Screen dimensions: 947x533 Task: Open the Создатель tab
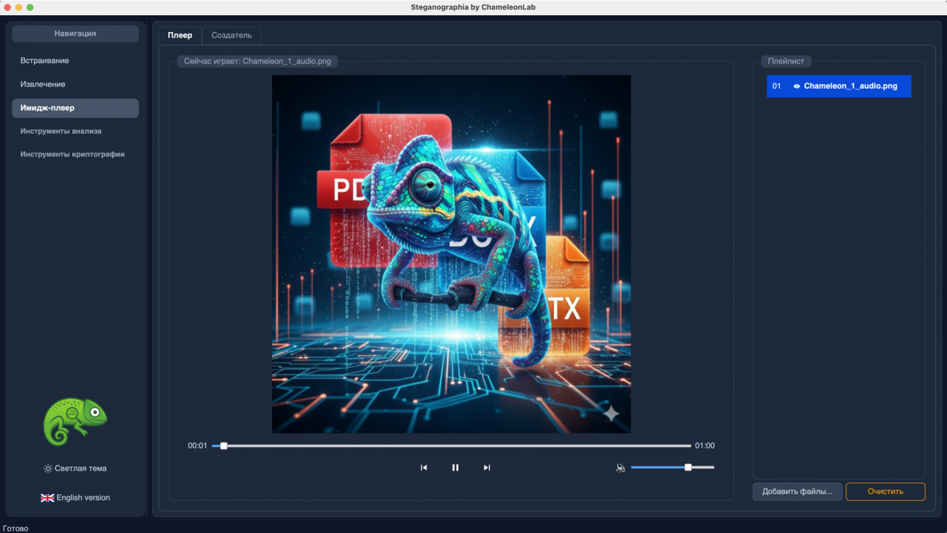tap(231, 35)
